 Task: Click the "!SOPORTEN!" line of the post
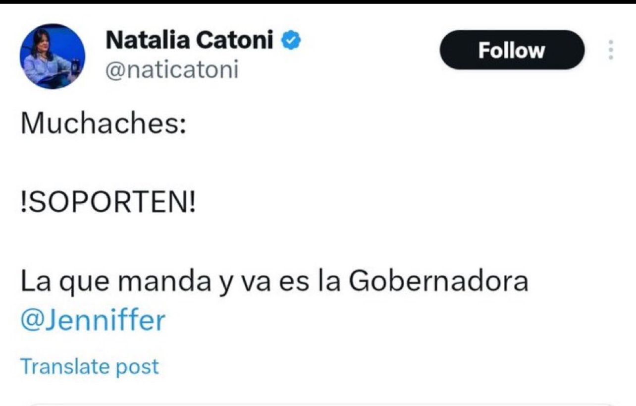tap(108, 204)
